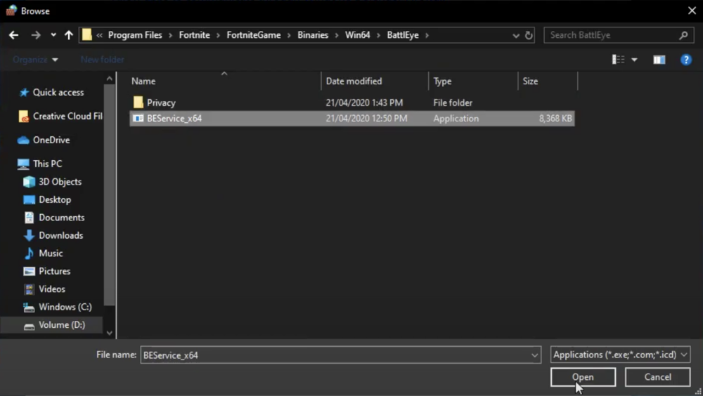Viewport: 703px width, 396px height.
Task: Click the navigation pane scrollbar
Action: click(x=109, y=204)
